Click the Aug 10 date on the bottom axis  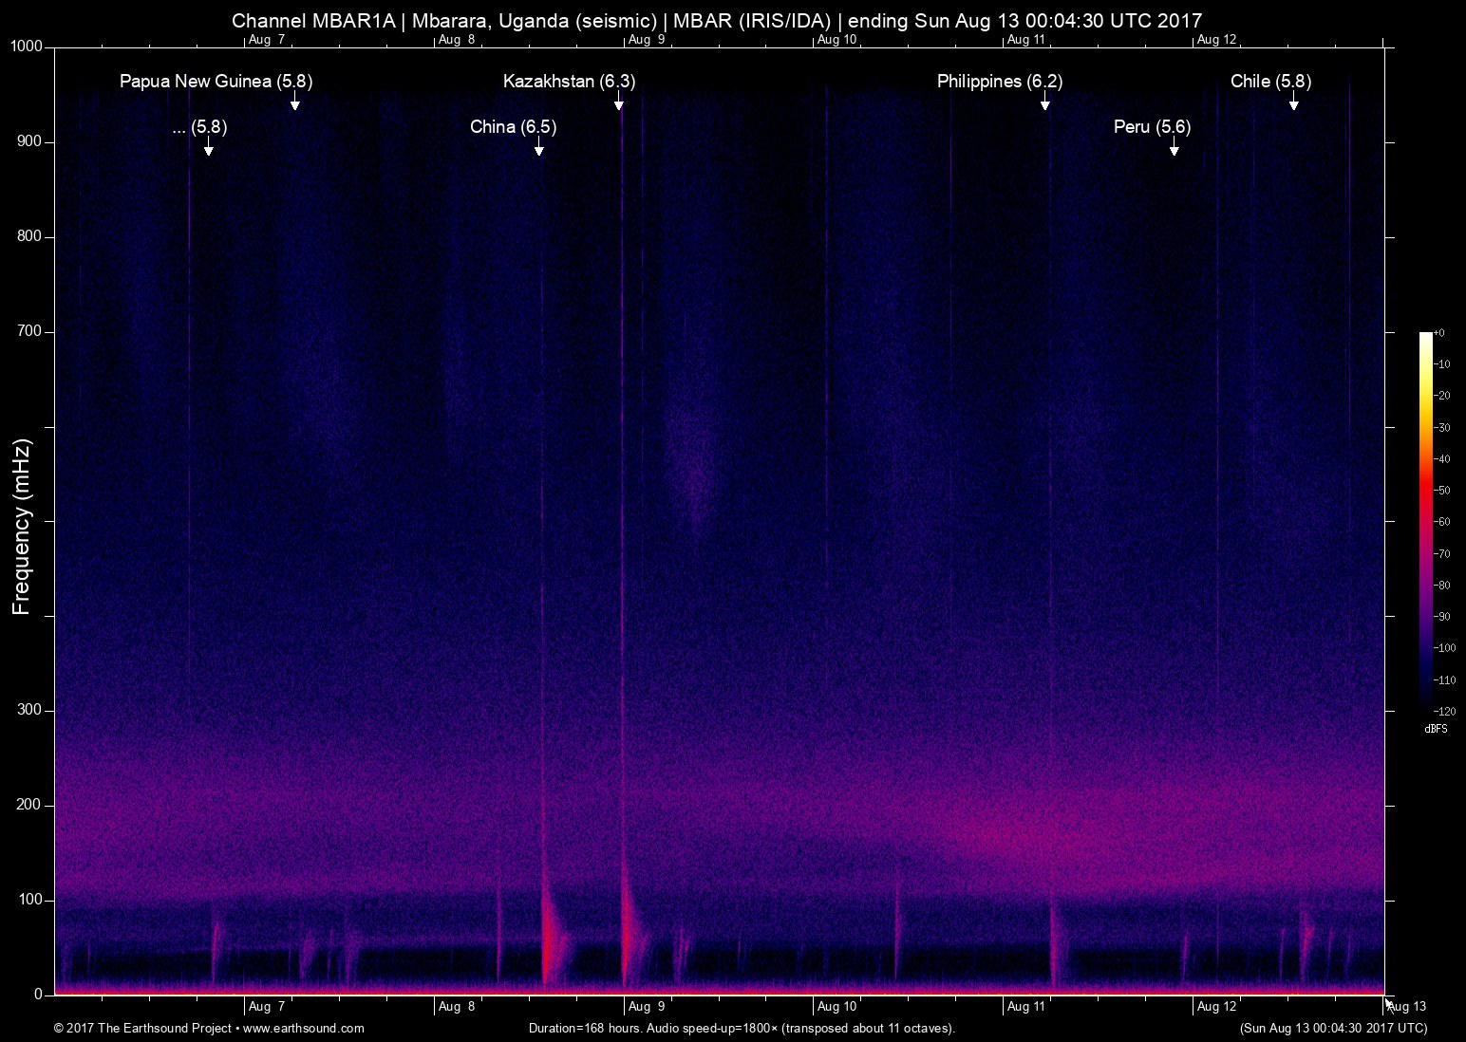click(836, 1007)
